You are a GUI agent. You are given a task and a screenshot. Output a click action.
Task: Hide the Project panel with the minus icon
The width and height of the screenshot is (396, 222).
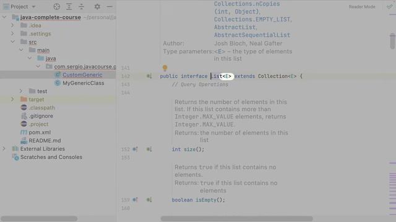click(110, 7)
